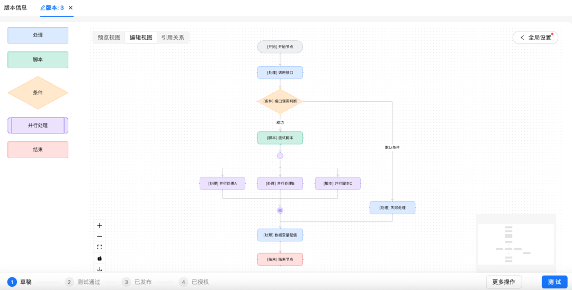Click the 默认条件 edge label

(392, 148)
